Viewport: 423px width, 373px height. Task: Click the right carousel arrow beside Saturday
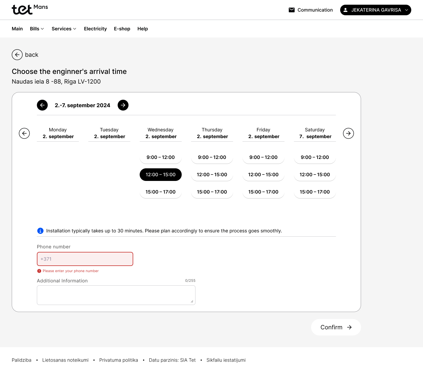[x=348, y=133]
